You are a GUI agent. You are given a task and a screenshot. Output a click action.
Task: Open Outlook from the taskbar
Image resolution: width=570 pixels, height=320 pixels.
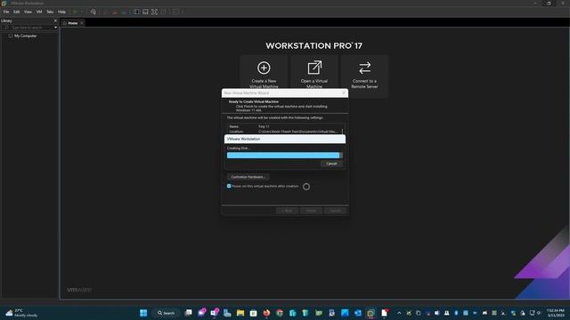(358, 313)
